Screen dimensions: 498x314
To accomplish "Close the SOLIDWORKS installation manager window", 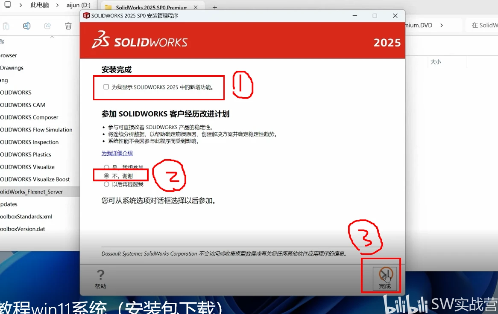I will [395, 15].
